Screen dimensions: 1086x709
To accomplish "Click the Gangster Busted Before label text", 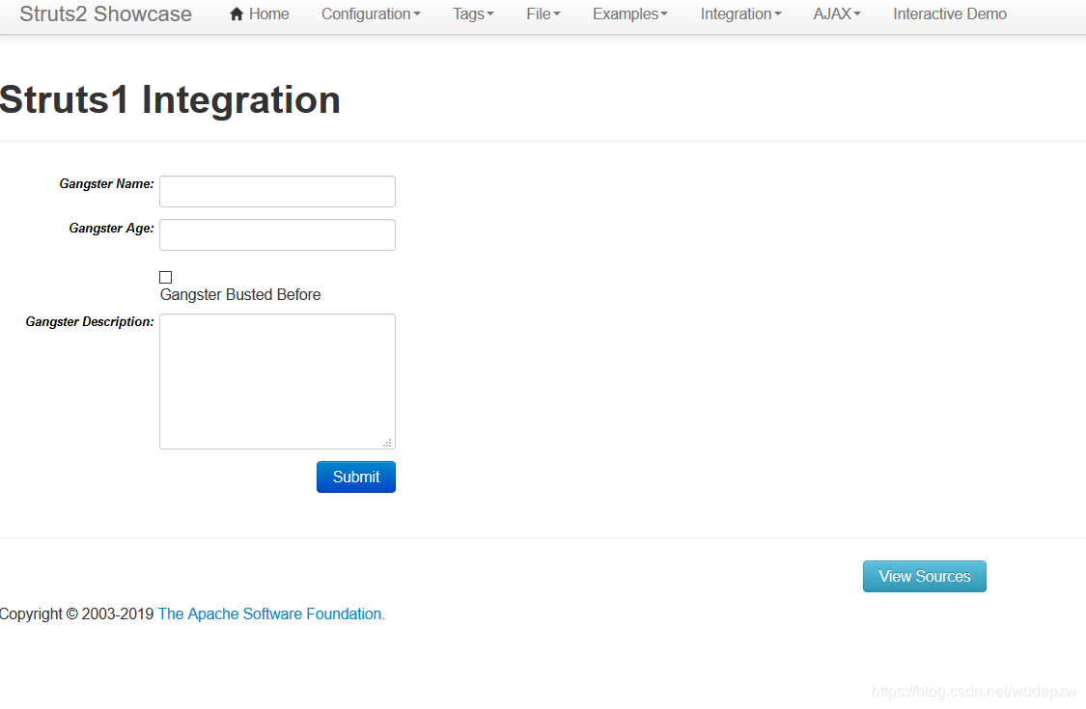I will (x=240, y=295).
